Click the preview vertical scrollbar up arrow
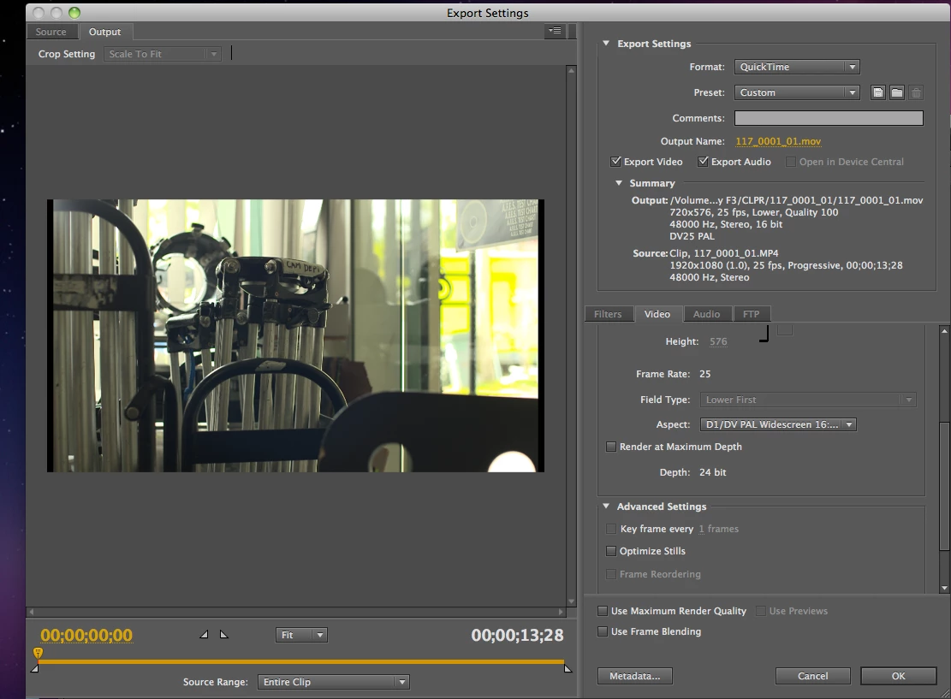Image resolution: width=951 pixels, height=699 pixels. [x=571, y=70]
